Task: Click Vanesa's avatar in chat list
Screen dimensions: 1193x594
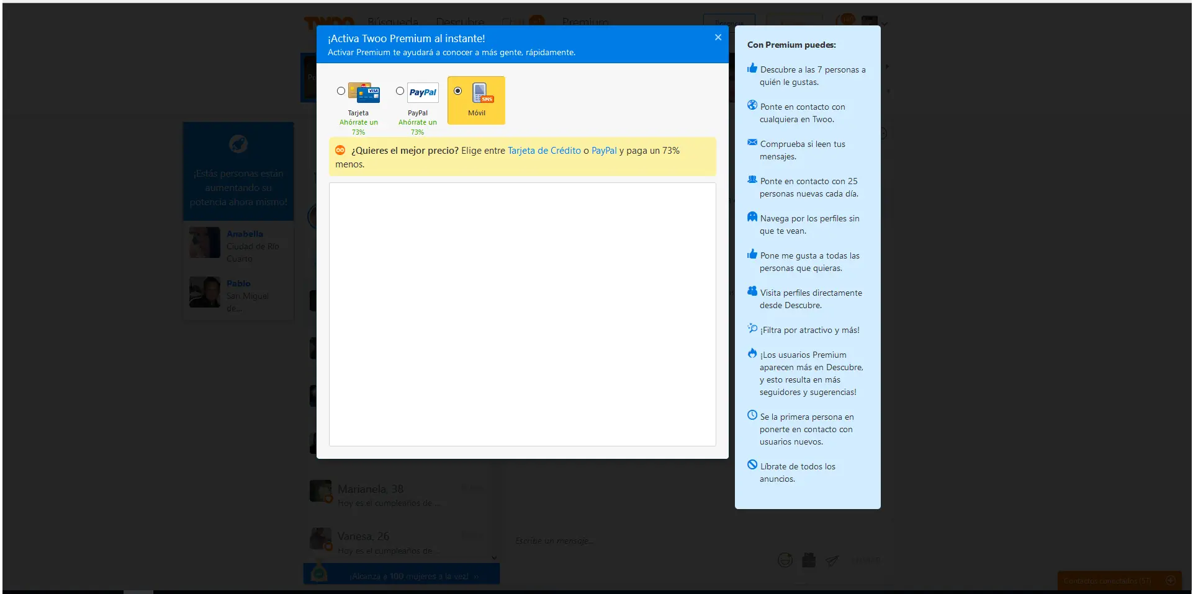Action: 321,539
